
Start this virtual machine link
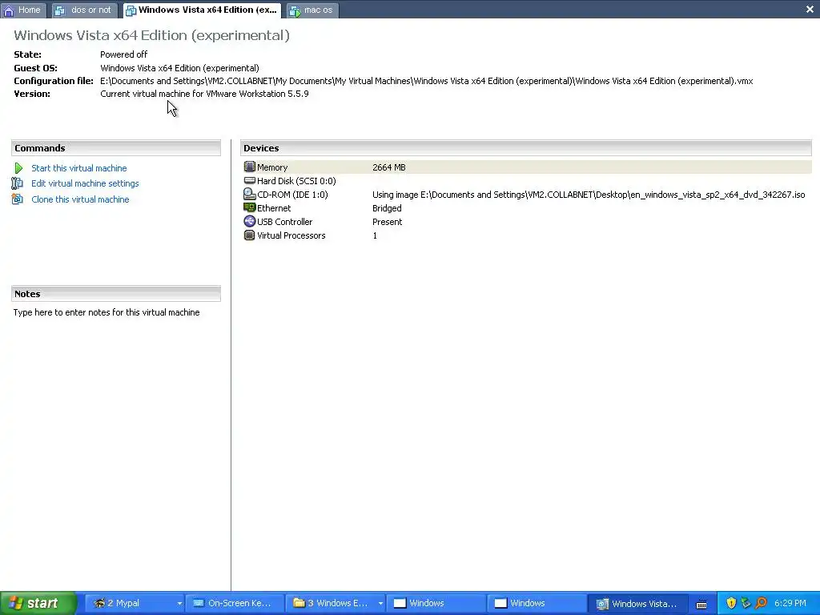[79, 168]
